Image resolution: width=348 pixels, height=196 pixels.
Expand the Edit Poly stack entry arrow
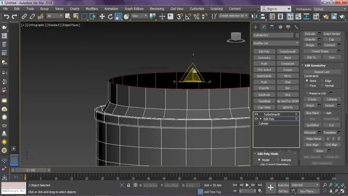[260, 119]
